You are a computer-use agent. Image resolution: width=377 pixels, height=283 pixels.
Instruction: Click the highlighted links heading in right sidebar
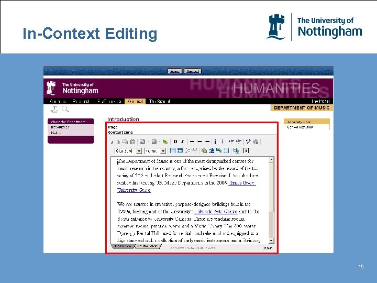306,122
